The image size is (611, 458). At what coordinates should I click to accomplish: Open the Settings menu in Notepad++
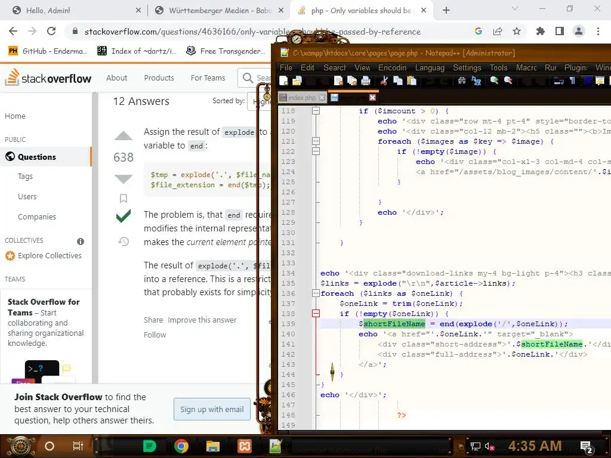point(467,68)
